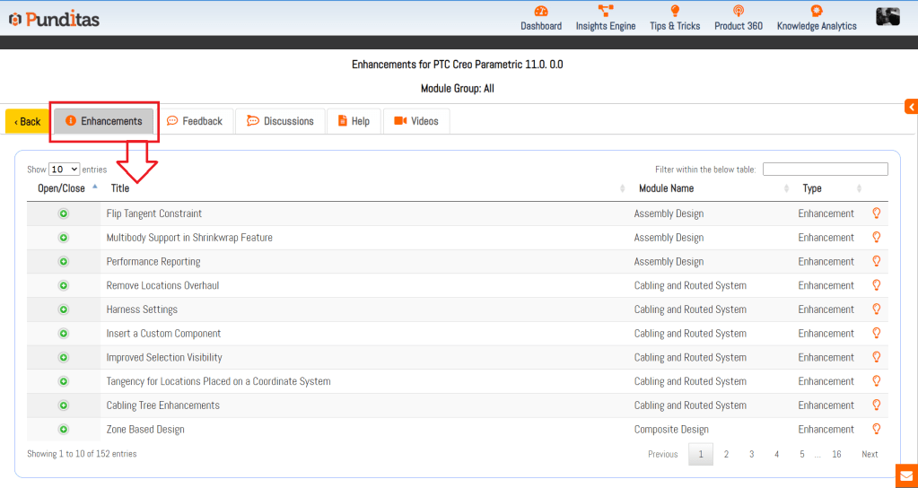Sort the table by Module Name column

pyautogui.click(x=666, y=188)
